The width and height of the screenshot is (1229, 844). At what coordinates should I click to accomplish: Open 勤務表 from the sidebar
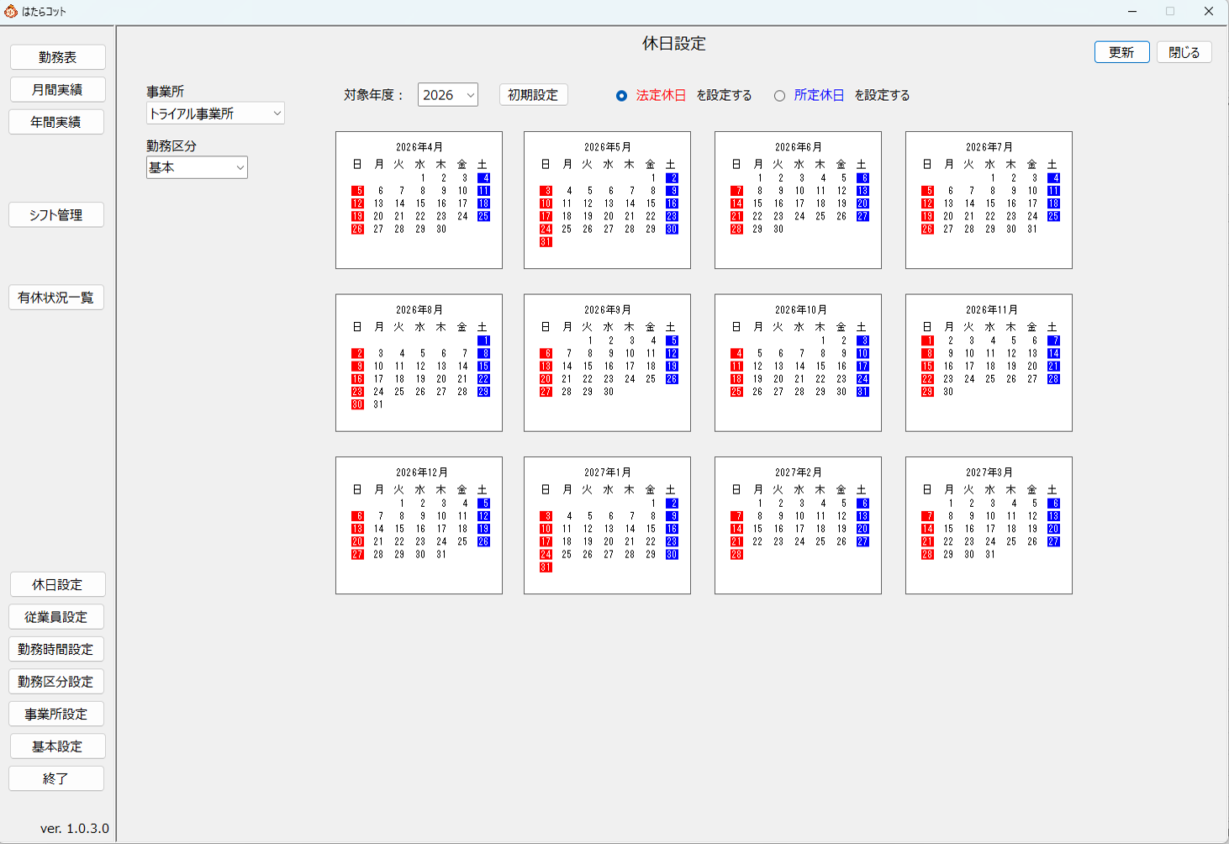tap(57, 57)
